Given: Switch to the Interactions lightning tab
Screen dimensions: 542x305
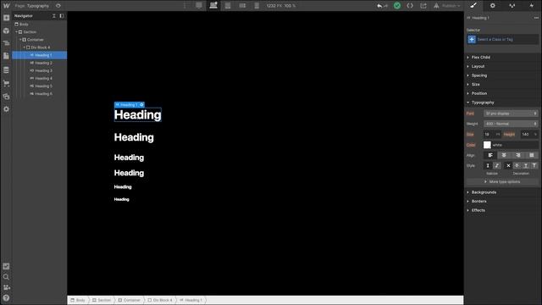Looking at the screenshot, I should tap(532, 6).
